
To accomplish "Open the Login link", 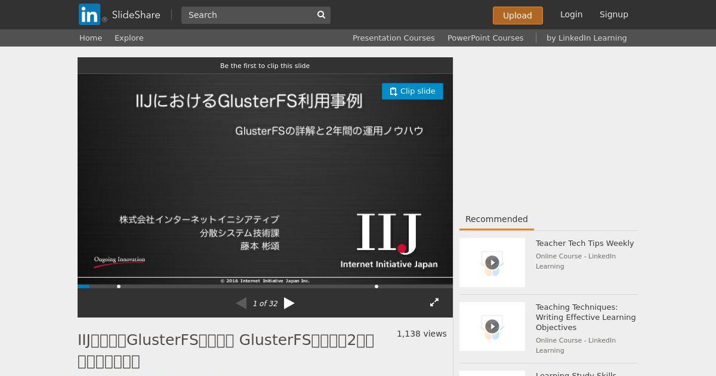I will coord(571,14).
